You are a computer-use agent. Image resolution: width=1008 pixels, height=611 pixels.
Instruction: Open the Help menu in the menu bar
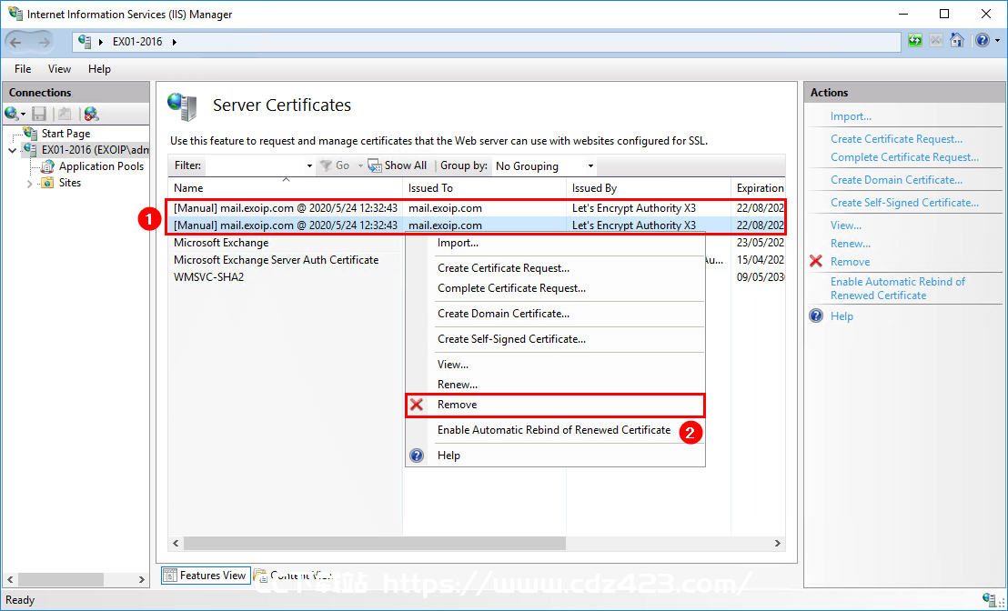(x=100, y=69)
